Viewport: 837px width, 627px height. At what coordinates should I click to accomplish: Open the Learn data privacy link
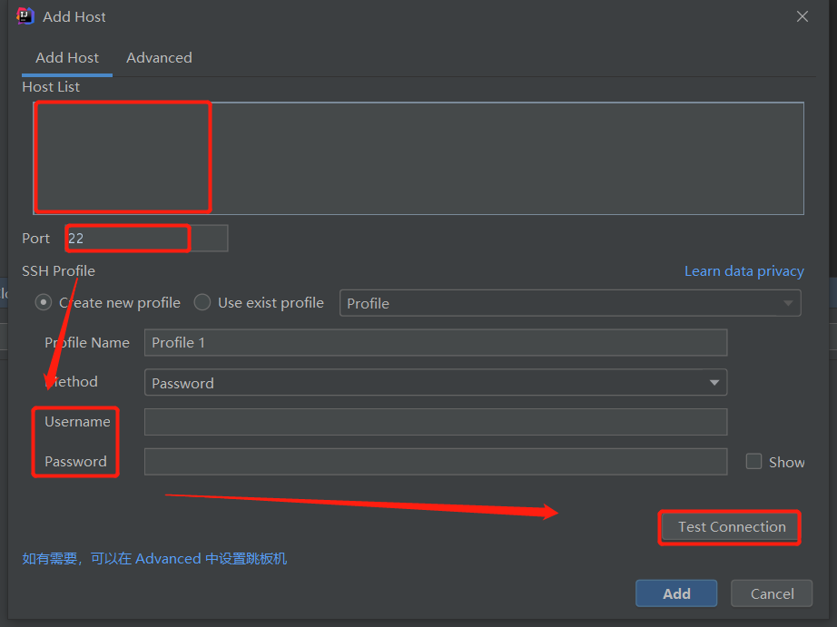[744, 271]
